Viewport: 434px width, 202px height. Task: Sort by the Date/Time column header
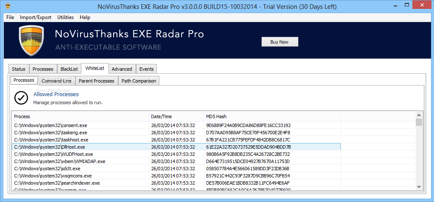[176, 116]
